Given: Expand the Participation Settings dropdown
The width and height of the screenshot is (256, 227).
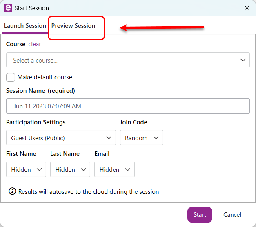Looking at the screenshot, I should pos(61,138).
